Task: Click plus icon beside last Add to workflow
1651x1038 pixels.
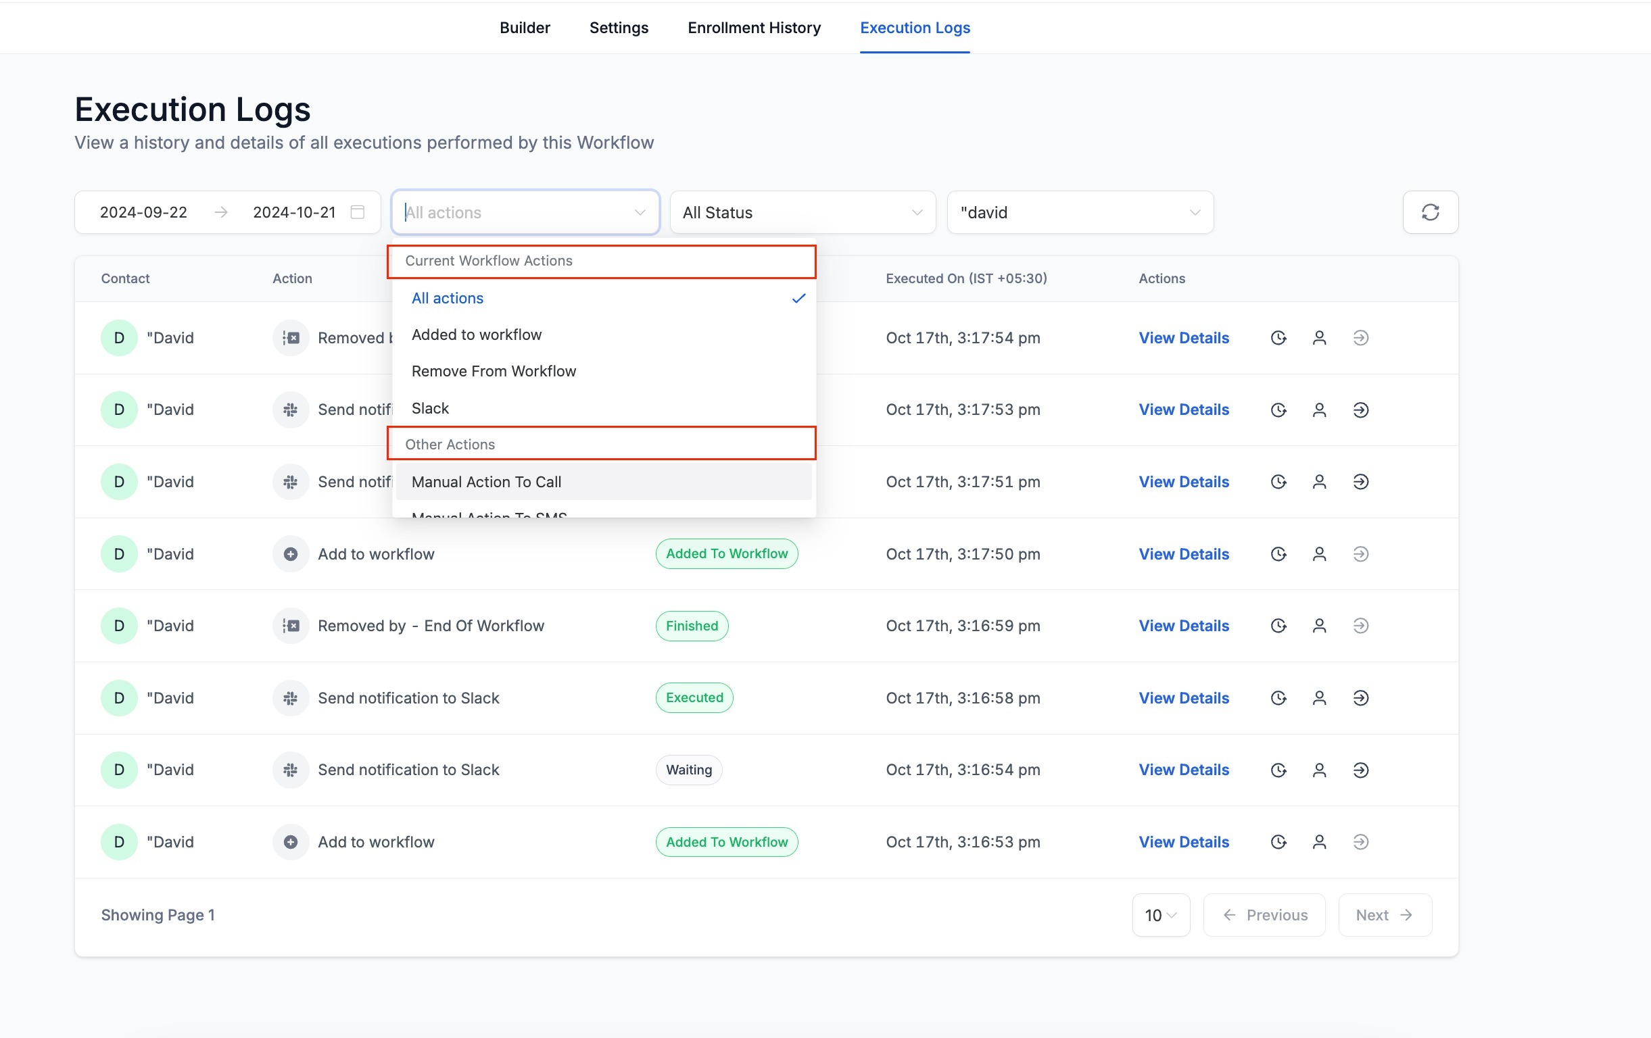Action: pyautogui.click(x=291, y=842)
